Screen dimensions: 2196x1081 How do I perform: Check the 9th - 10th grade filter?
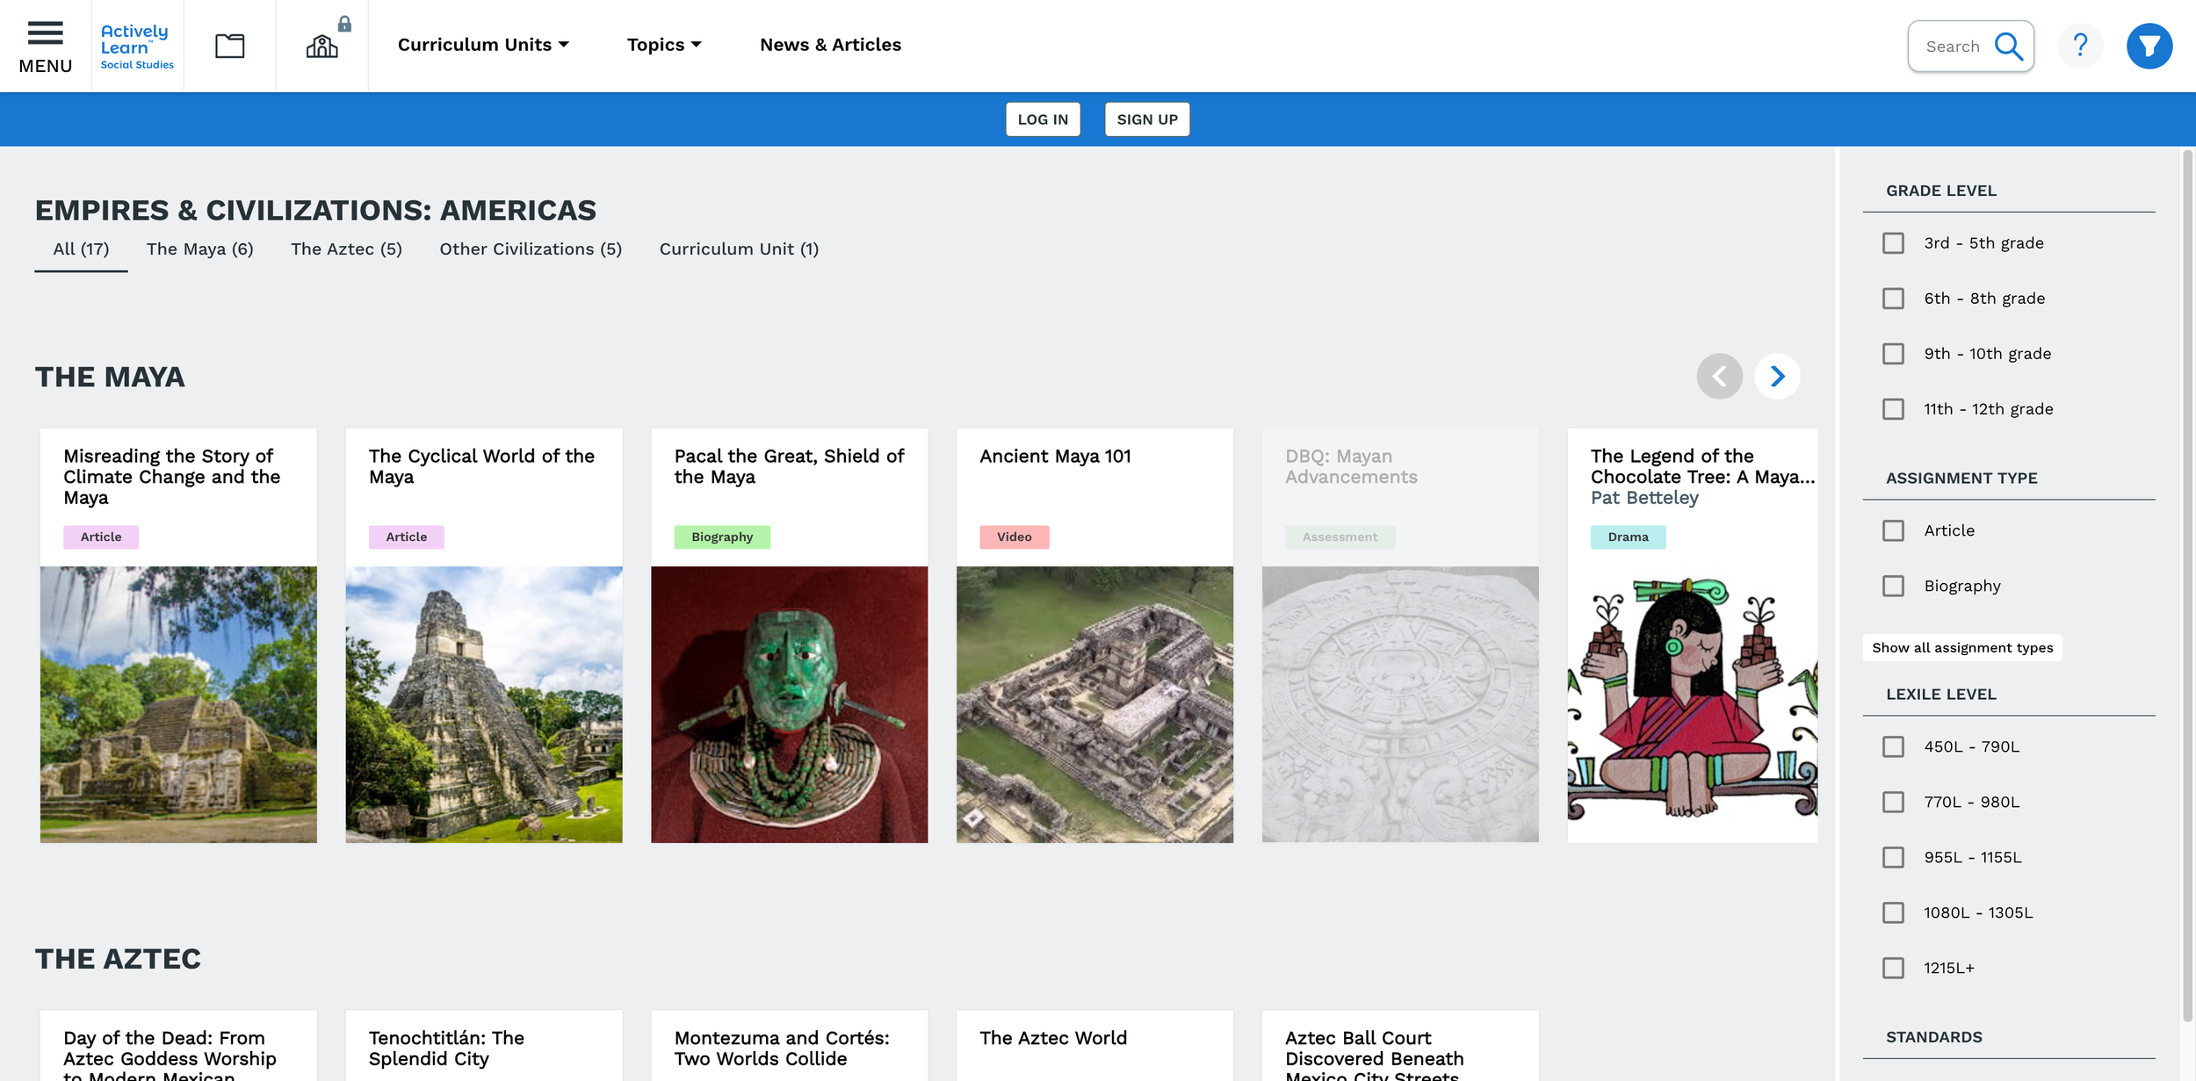click(1893, 354)
